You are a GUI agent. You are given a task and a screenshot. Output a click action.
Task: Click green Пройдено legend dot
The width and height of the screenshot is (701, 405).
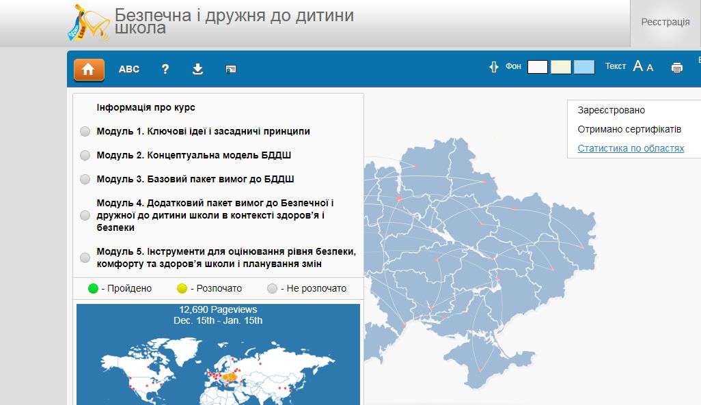[x=93, y=289]
